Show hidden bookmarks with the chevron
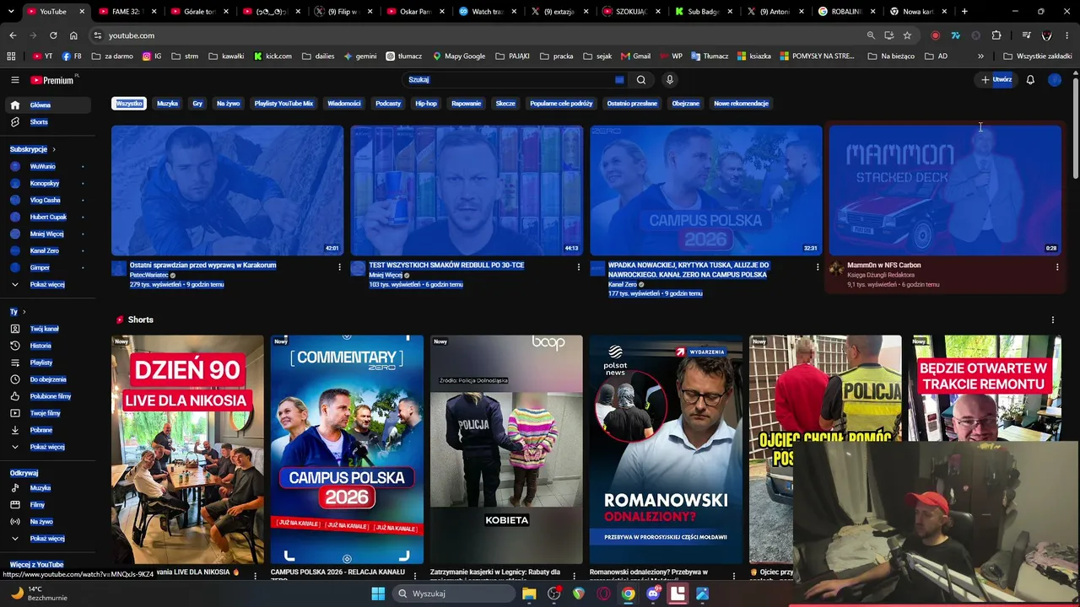 coord(980,56)
